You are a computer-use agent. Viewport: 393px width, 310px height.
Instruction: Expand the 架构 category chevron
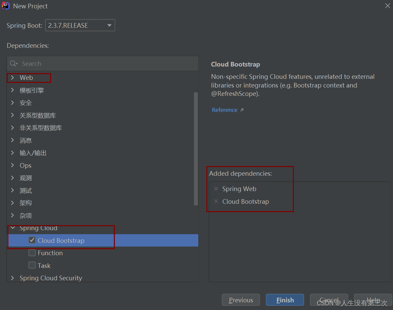click(12, 203)
